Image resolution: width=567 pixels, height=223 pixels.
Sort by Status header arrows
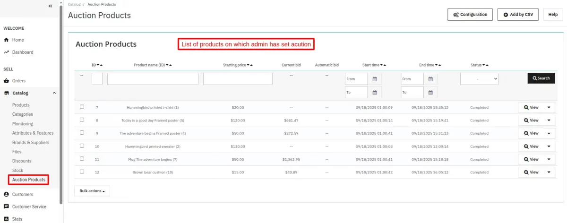485,65
